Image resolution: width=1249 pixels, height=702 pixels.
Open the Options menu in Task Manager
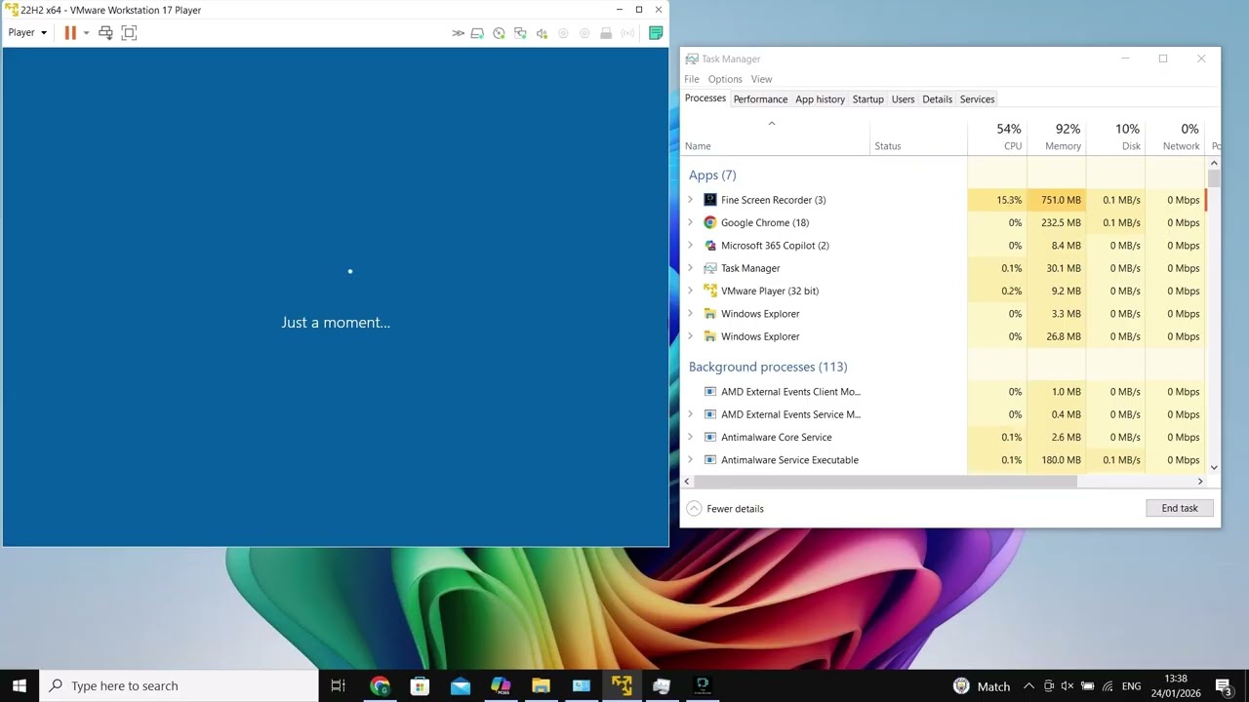725,79
